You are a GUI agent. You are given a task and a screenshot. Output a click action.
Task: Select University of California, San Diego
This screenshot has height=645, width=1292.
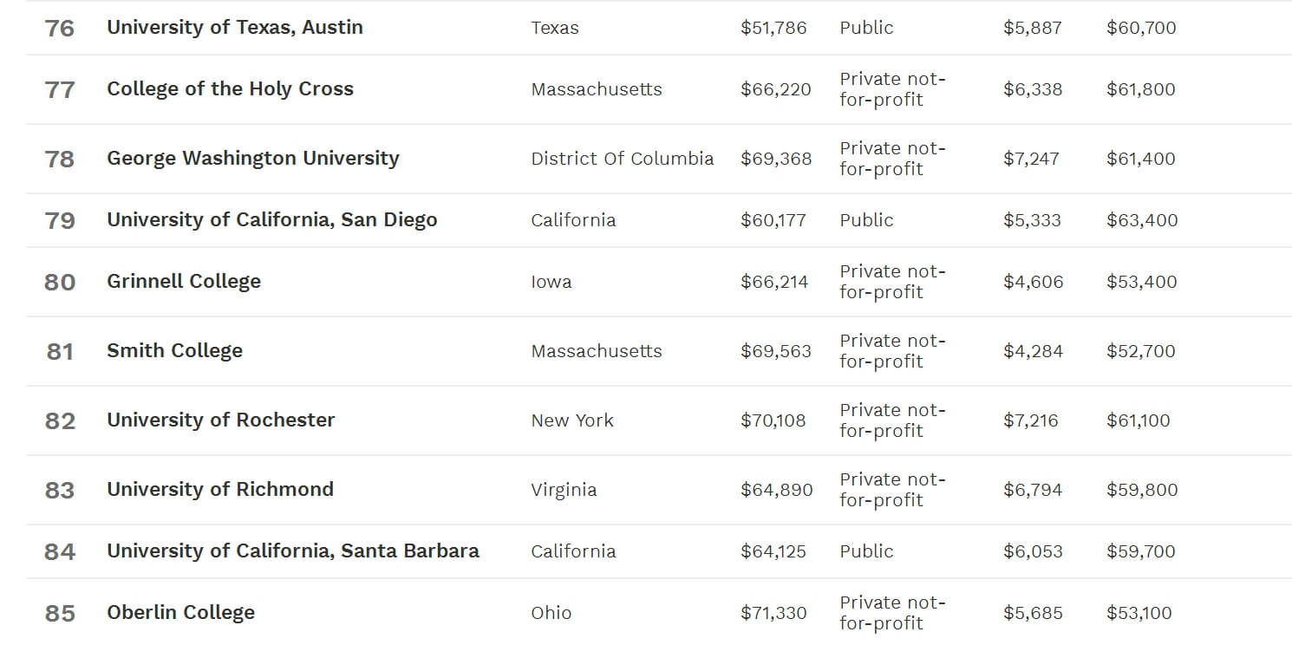coord(271,220)
